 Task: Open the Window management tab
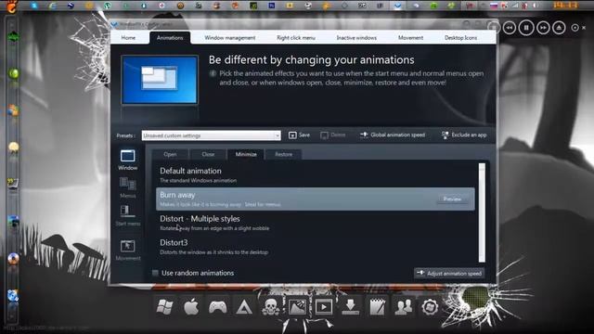point(230,38)
